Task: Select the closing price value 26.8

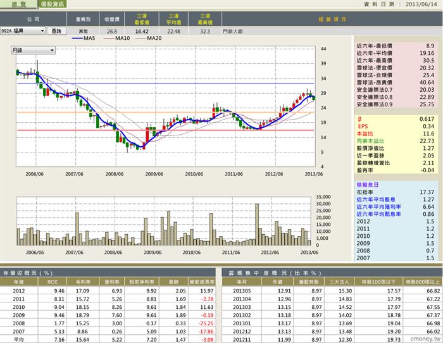Action: (112, 32)
